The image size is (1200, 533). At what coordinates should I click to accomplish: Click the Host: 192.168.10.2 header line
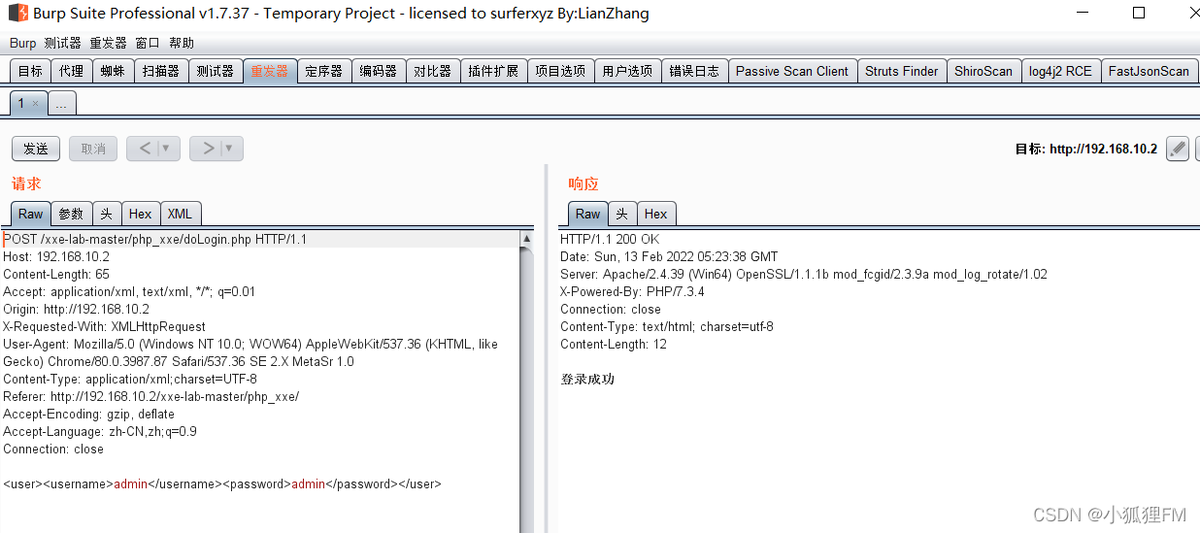[x=56, y=256]
